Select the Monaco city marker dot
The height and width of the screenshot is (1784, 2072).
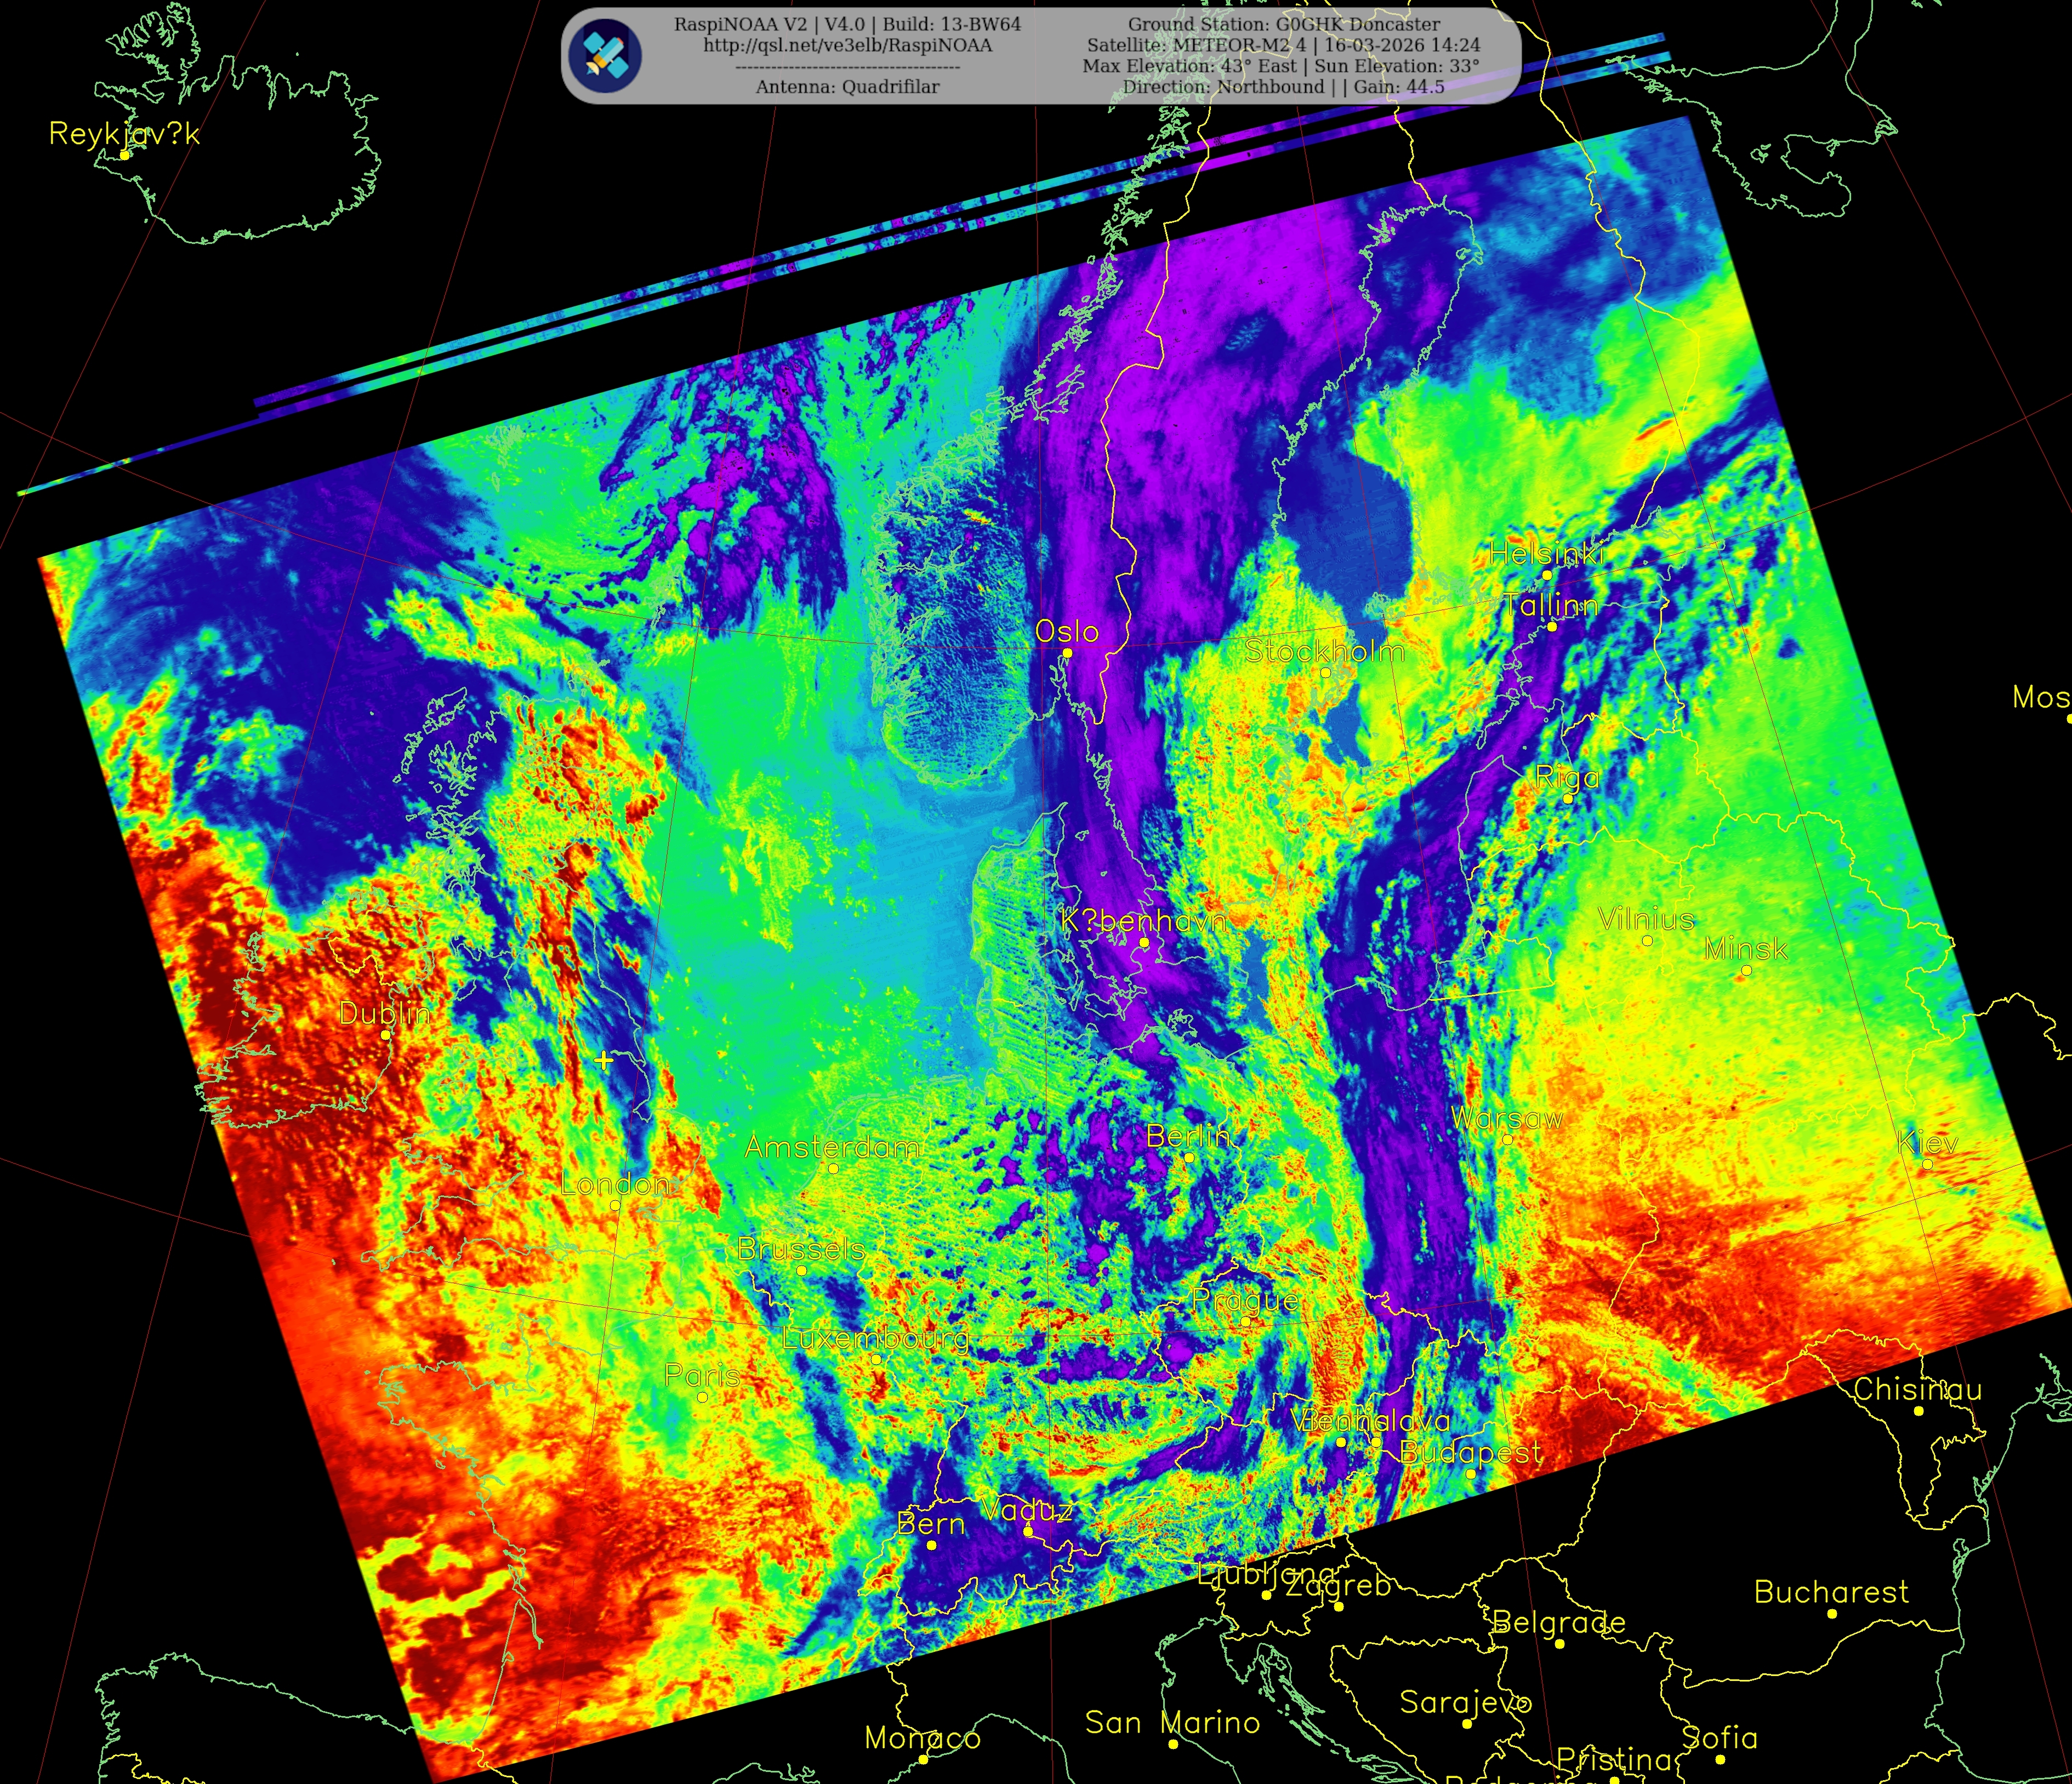coord(923,1759)
